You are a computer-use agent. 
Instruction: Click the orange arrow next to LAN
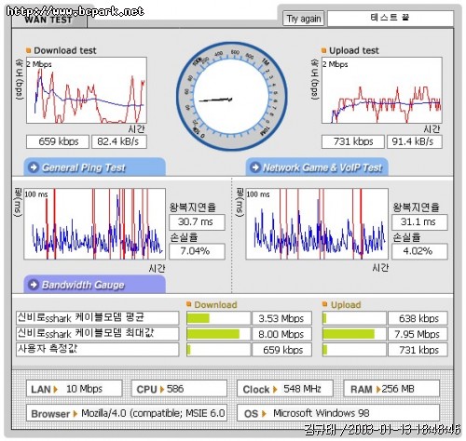pyautogui.click(x=56, y=389)
